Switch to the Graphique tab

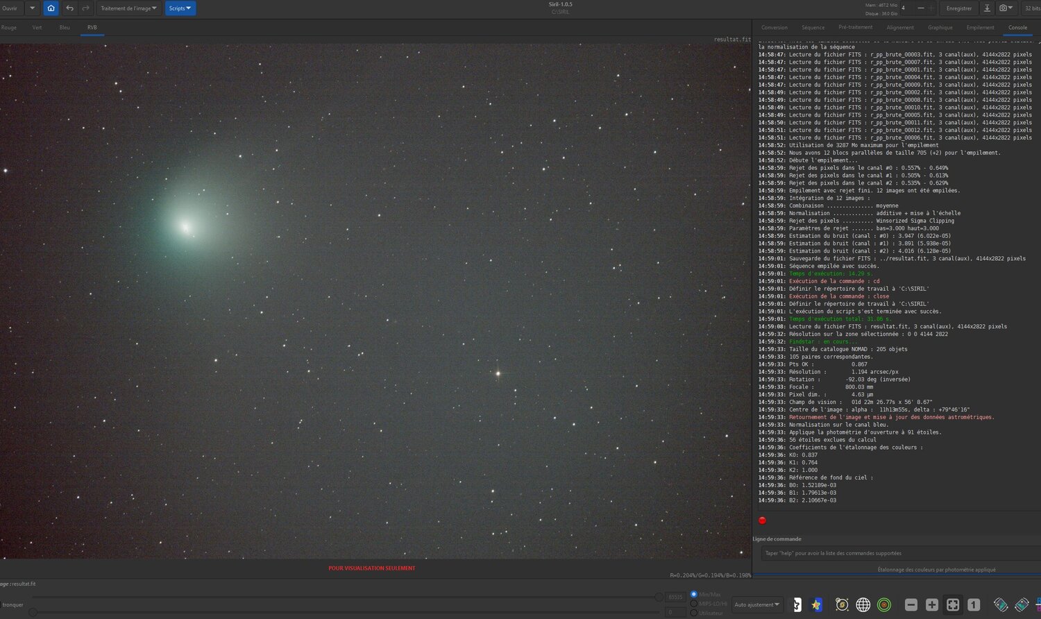click(940, 28)
